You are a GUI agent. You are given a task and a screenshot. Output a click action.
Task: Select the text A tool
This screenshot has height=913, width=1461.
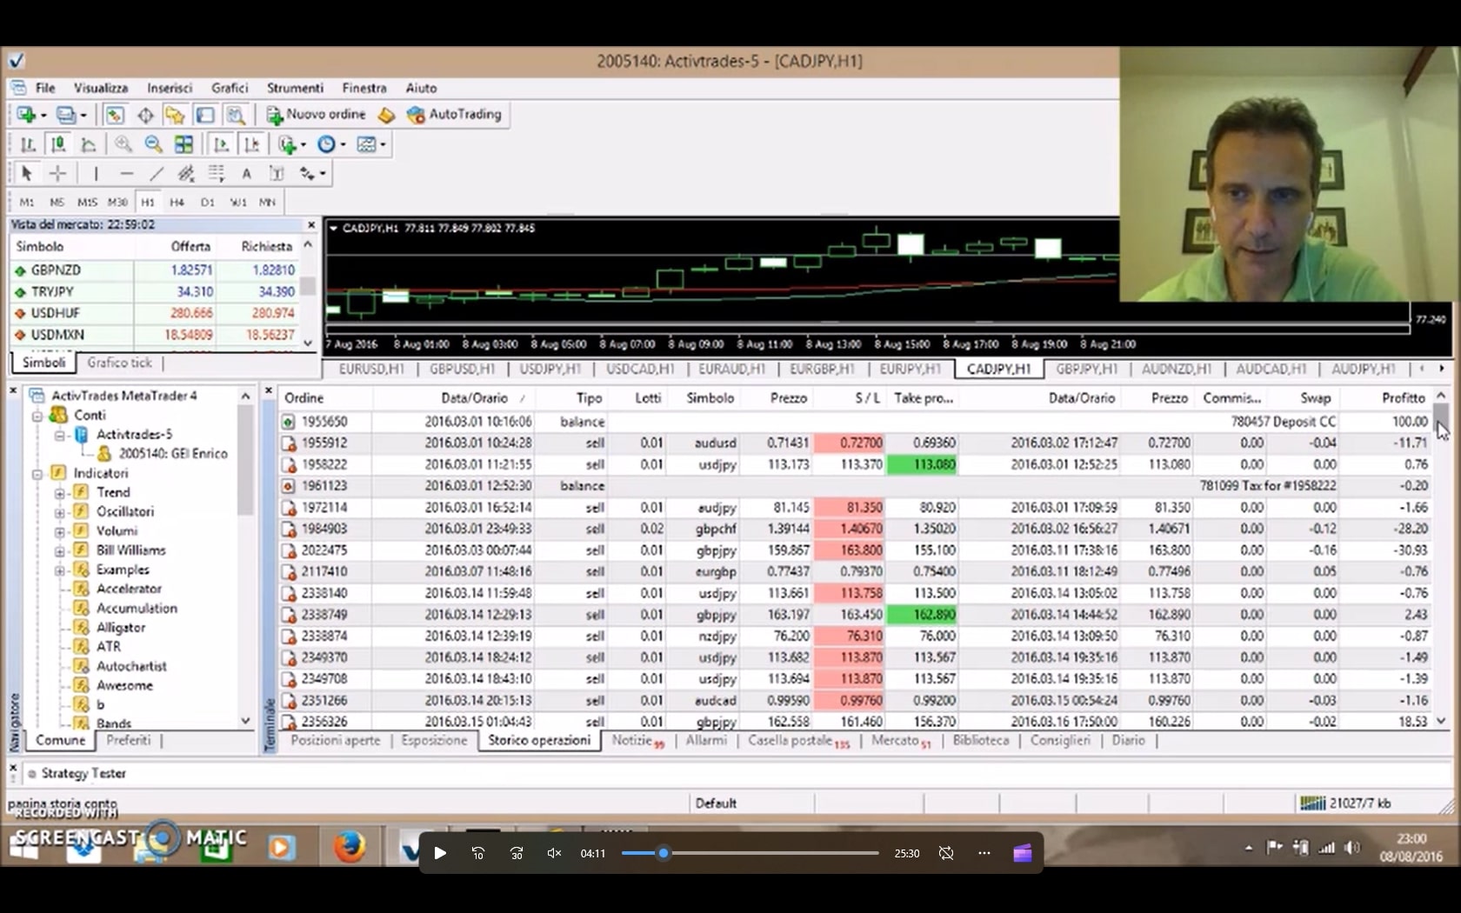tap(246, 174)
